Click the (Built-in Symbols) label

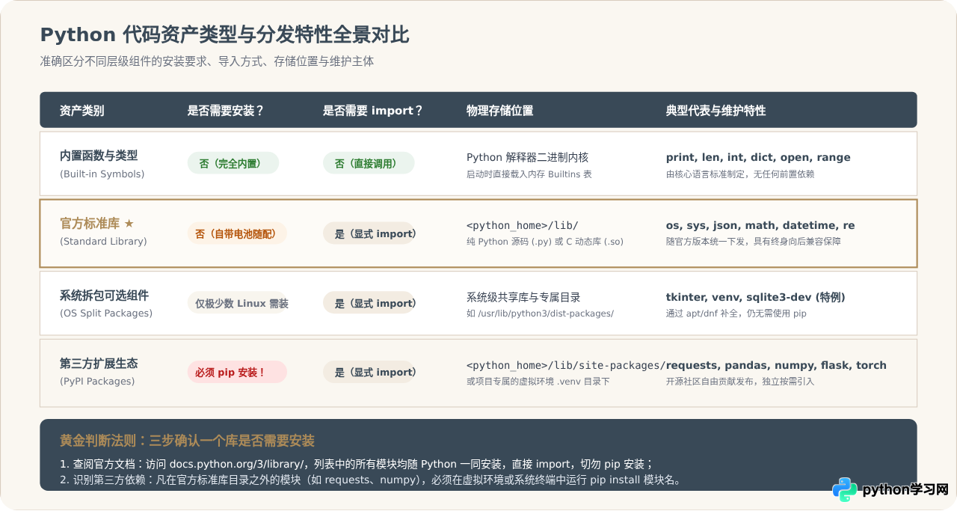click(x=102, y=174)
